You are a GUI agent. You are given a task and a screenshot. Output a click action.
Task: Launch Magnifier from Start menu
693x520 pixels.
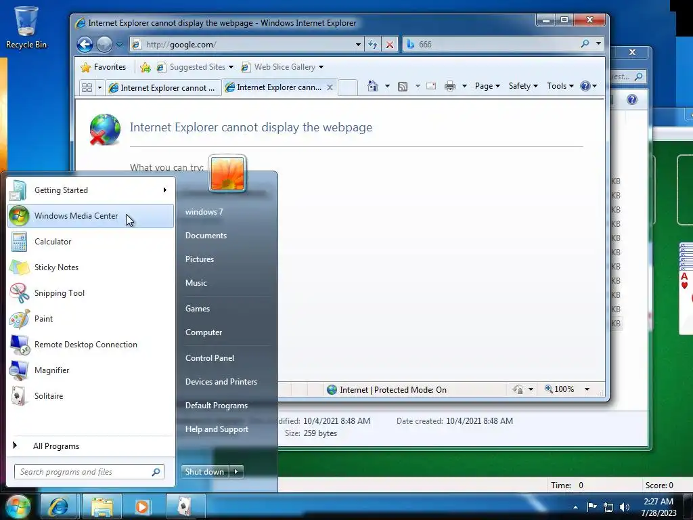tap(91, 370)
